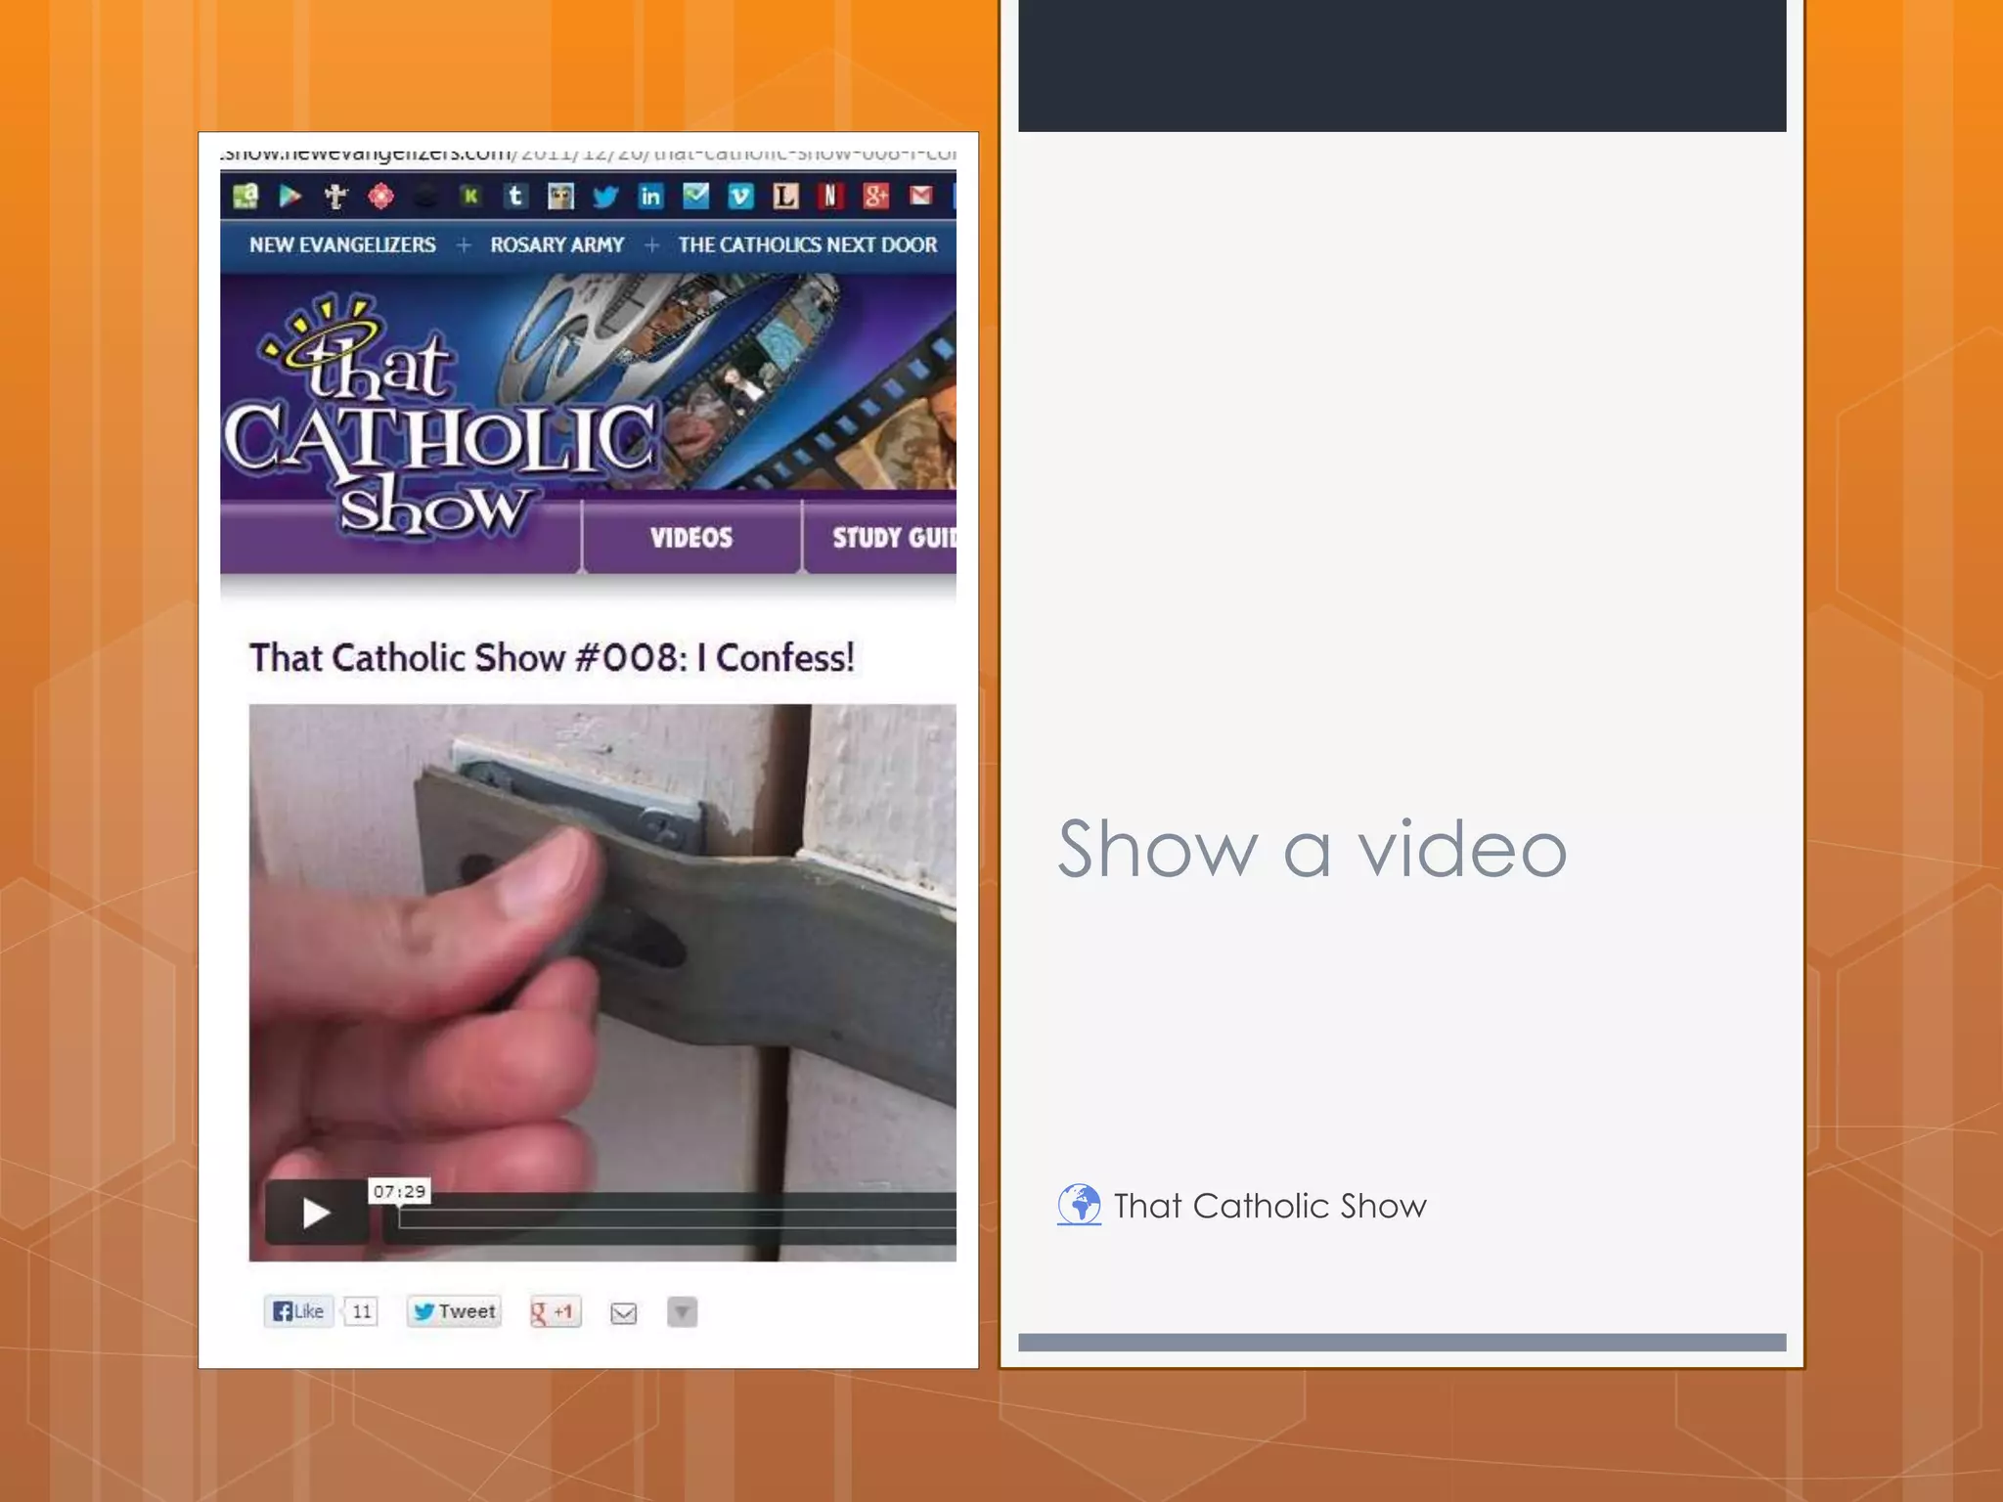The image size is (2003, 1502).
Task: Click the blue checkmark icon
Action: (695, 197)
